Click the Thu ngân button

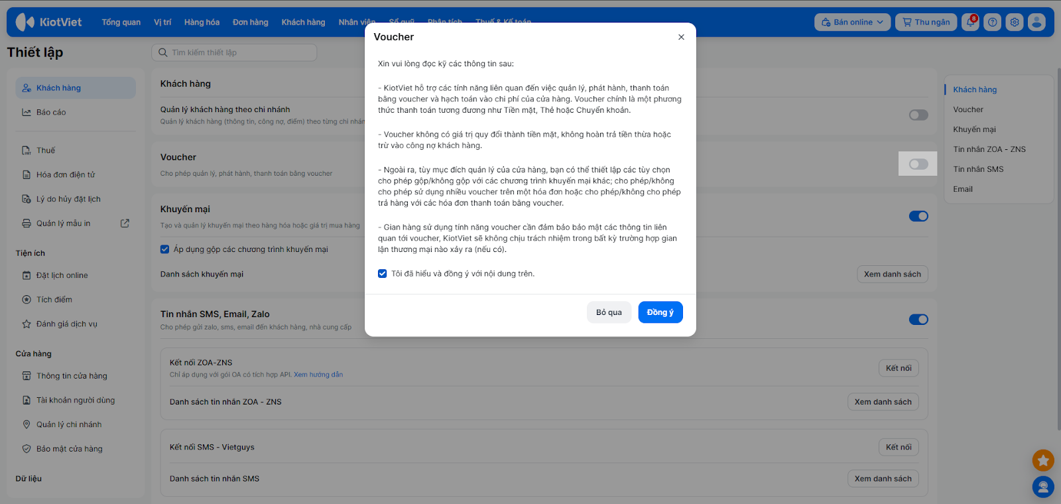click(x=926, y=22)
